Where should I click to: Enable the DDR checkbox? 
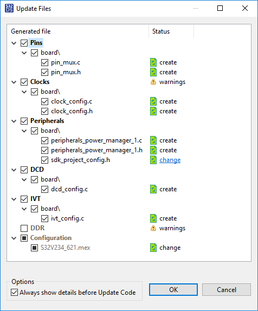[x=24, y=228]
